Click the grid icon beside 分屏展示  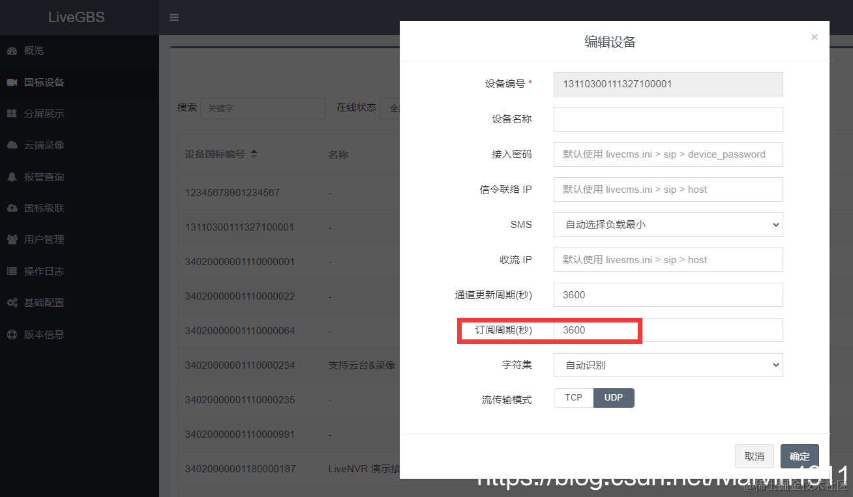tap(12, 113)
